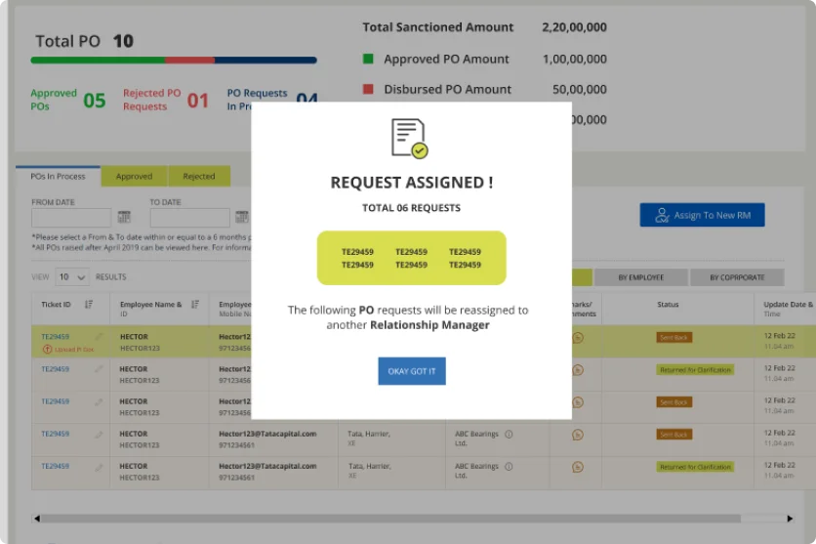Viewport: 816px width, 544px height.
Task: Toggle the BY CORPORATE filter
Action: (x=737, y=277)
